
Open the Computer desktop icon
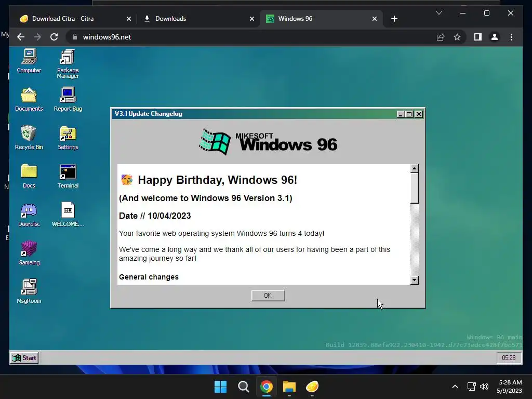tap(29, 61)
